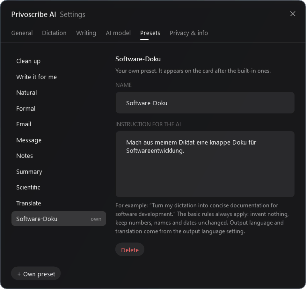Switch to the General tab
306x289 pixels.
pos(22,33)
